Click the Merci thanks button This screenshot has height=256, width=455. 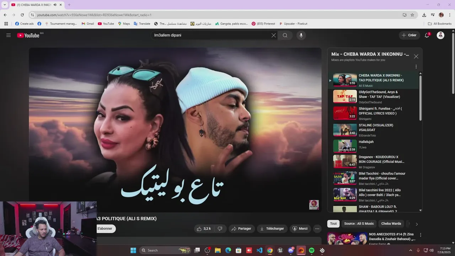[x=300, y=229]
